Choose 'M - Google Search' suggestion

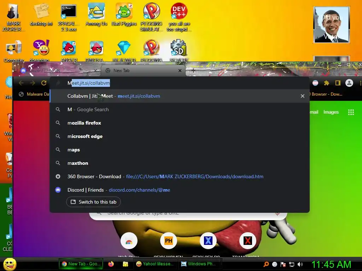179,109
